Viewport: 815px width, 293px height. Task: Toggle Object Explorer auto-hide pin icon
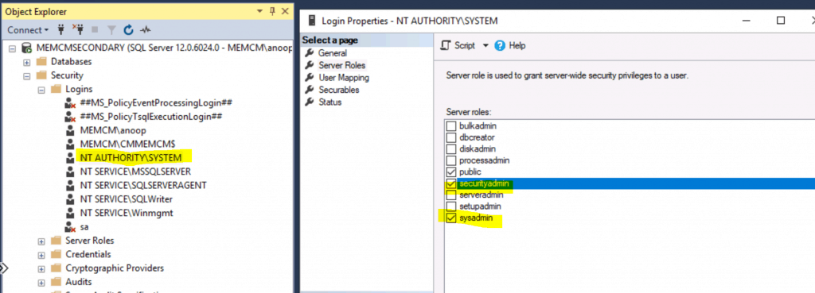272,11
